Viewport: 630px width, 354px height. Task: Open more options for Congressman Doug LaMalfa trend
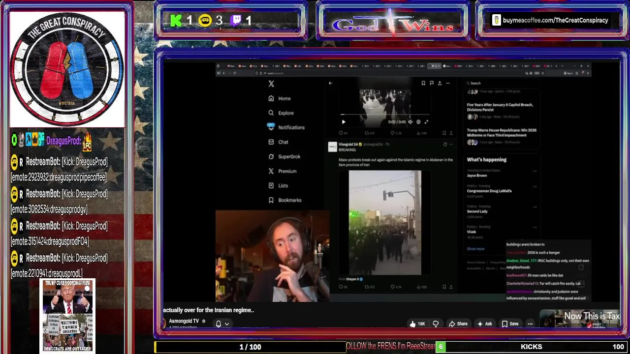[x=535, y=187]
